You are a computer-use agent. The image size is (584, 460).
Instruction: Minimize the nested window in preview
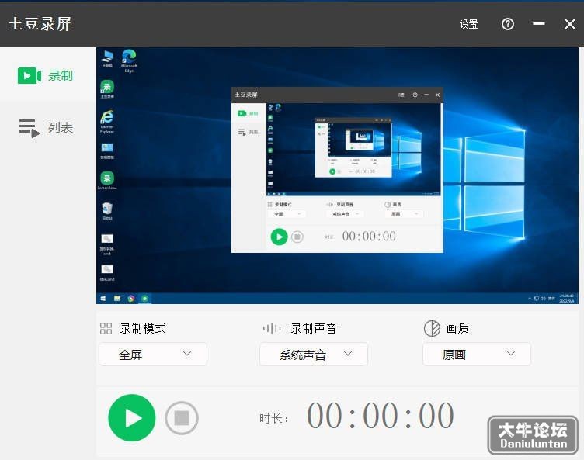[426, 95]
